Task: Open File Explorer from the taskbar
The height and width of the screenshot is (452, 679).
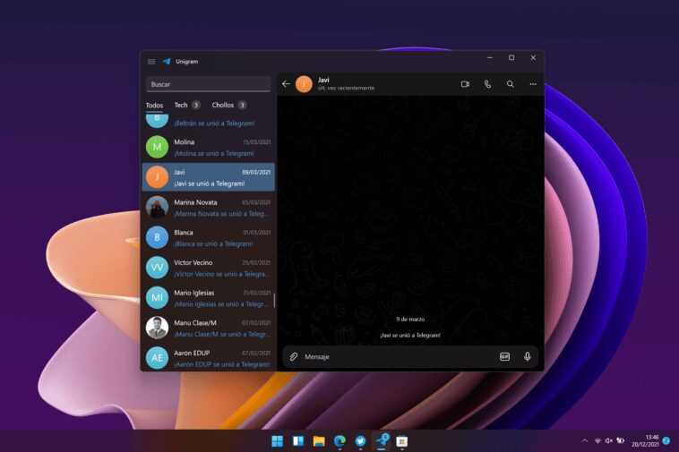Action: 319,441
